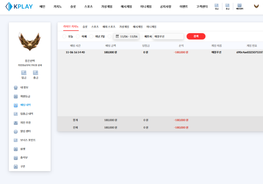Open 입금 deposit icon in top header
Viewport: 263px width, 184px height.
[217, 6]
